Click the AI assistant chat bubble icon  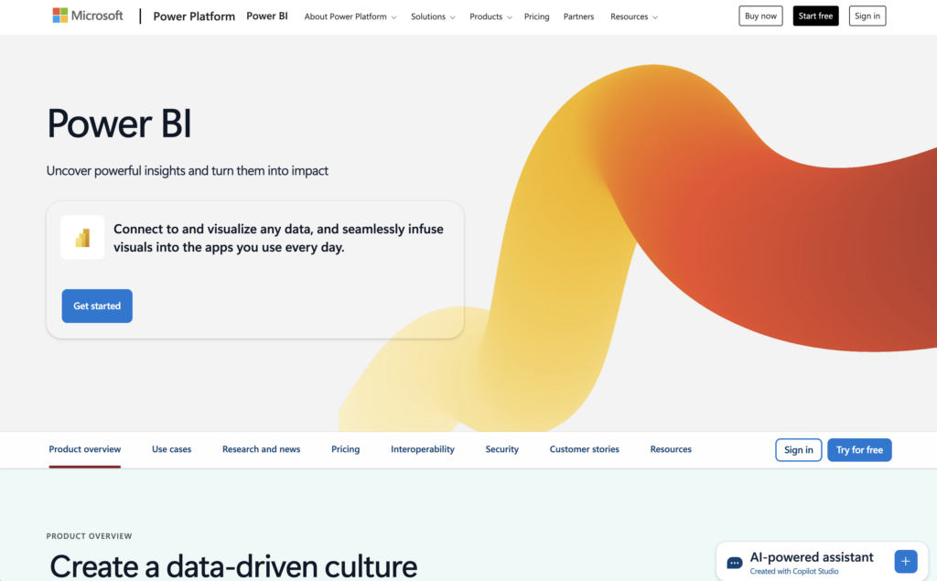(735, 563)
